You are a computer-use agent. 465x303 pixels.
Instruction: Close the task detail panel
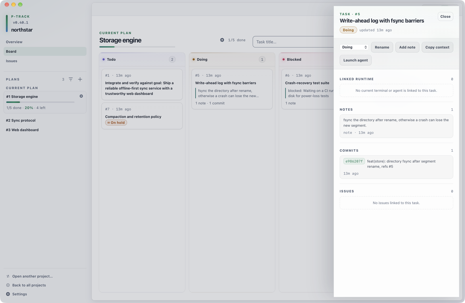coord(445,16)
